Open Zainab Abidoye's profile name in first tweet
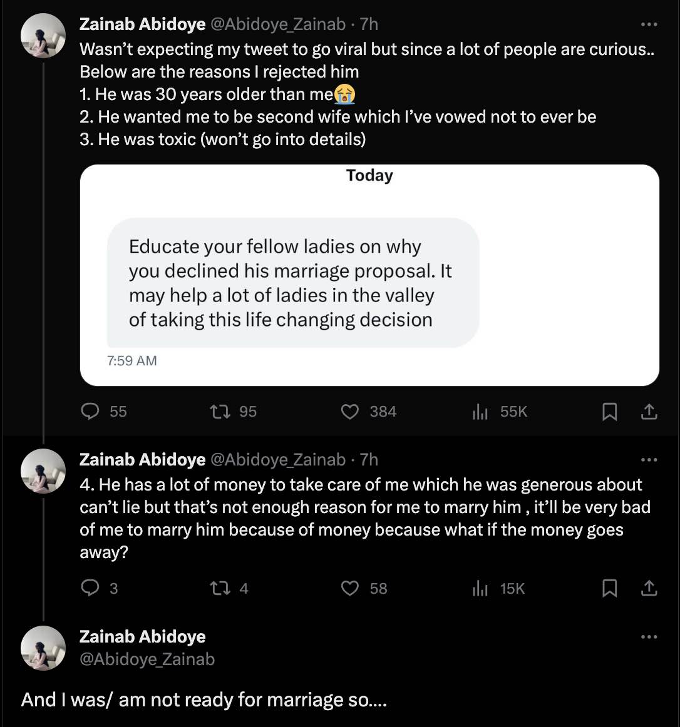Viewport: 680px width, 727px height. point(142,24)
